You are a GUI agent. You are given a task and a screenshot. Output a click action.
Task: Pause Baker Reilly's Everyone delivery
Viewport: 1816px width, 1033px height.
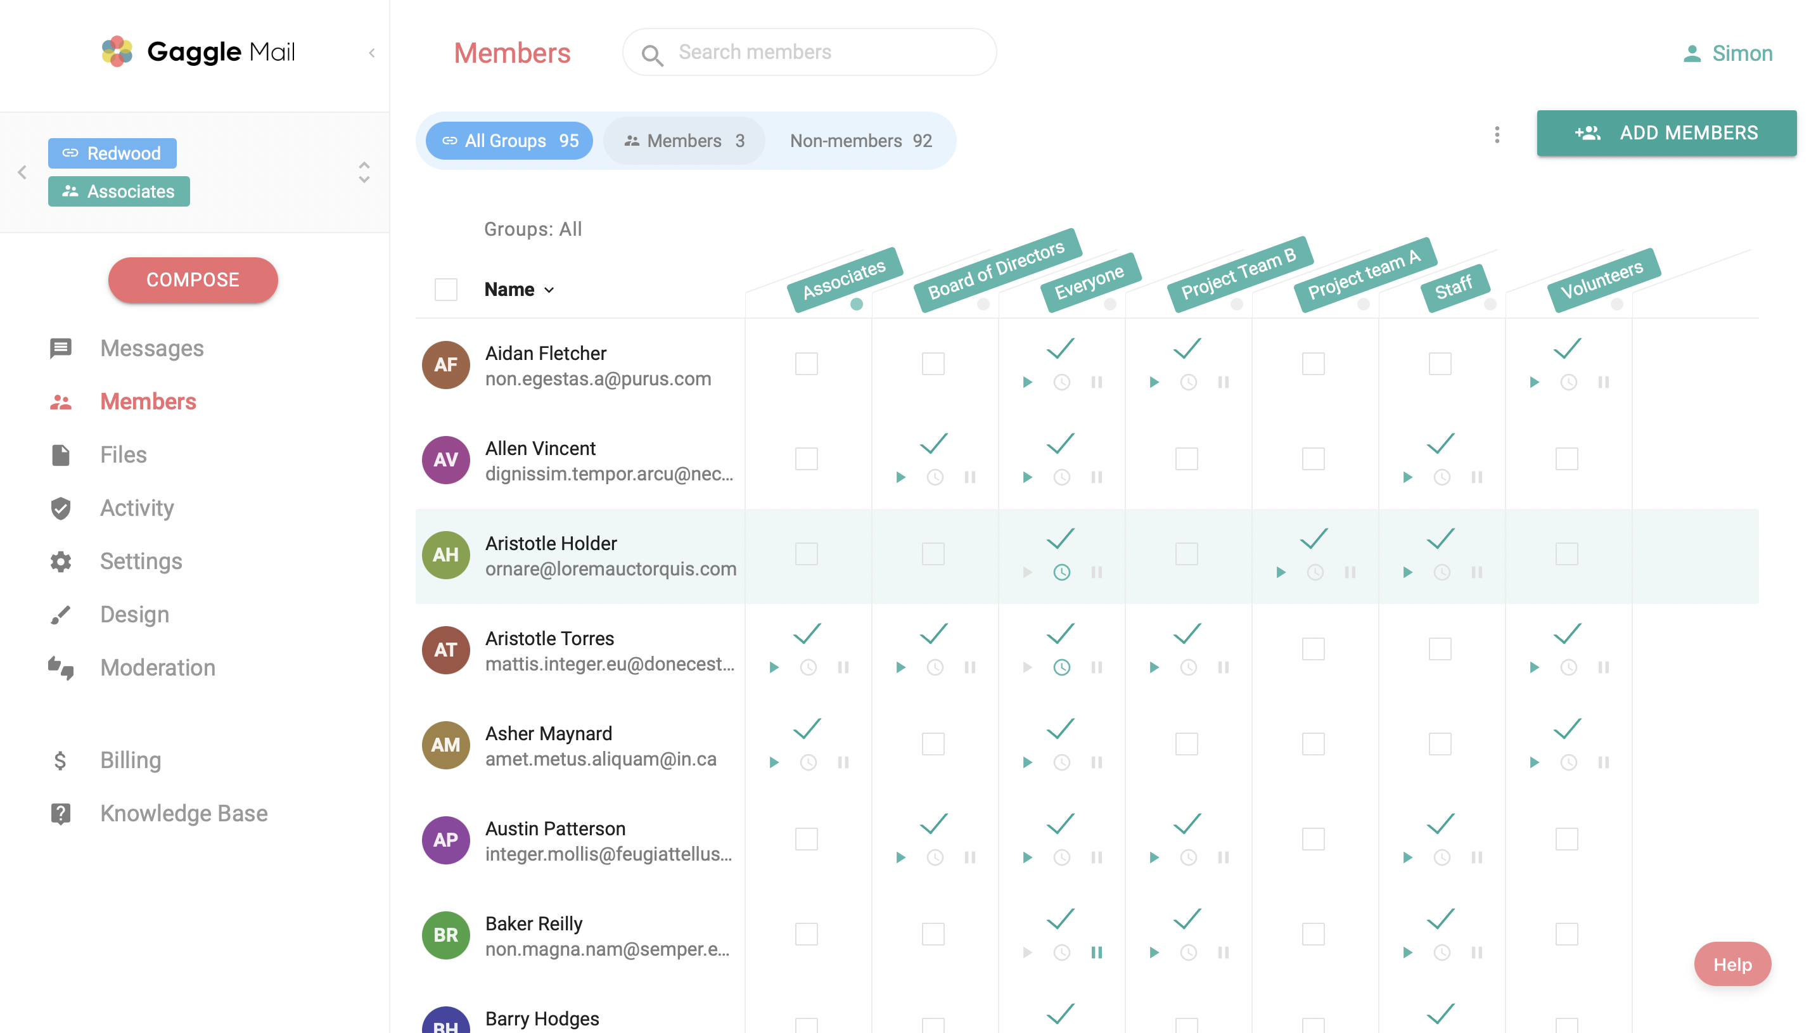point(1097,953)
